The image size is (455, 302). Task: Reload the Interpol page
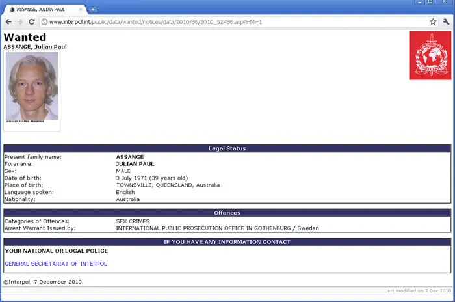[x=31, y=21]
